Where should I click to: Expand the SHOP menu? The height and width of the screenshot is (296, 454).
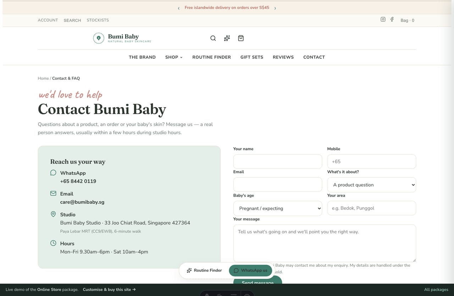click(174, 57)
